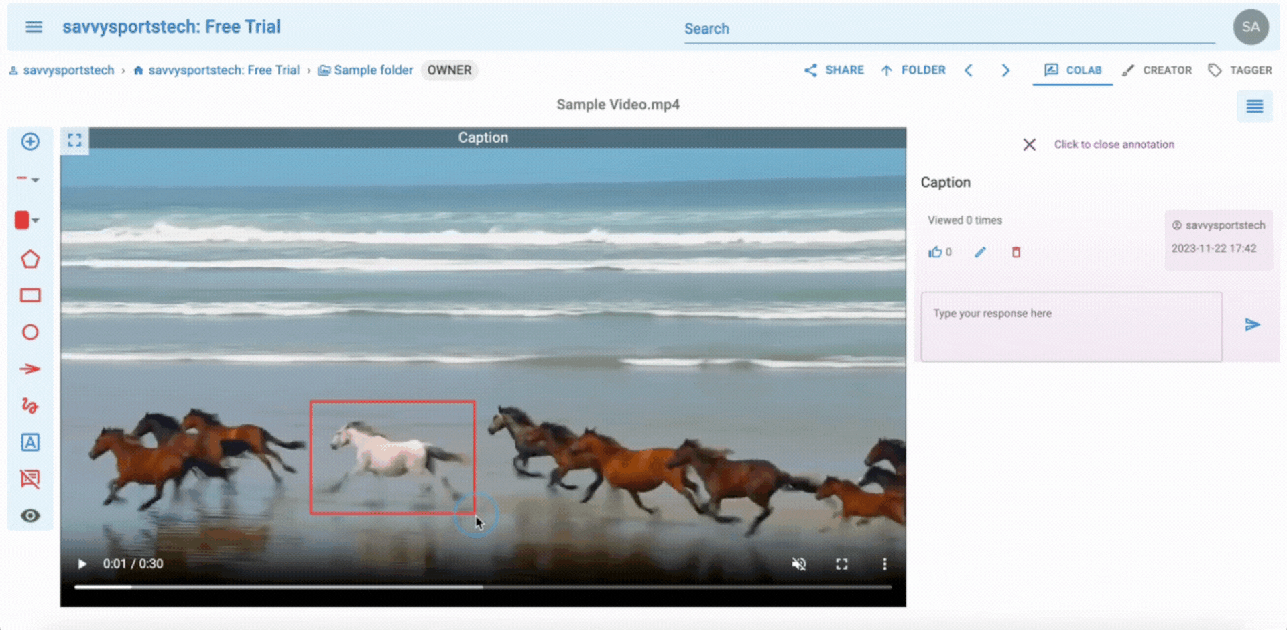Open the line thickness dropdown

click(x=28, y=179)
